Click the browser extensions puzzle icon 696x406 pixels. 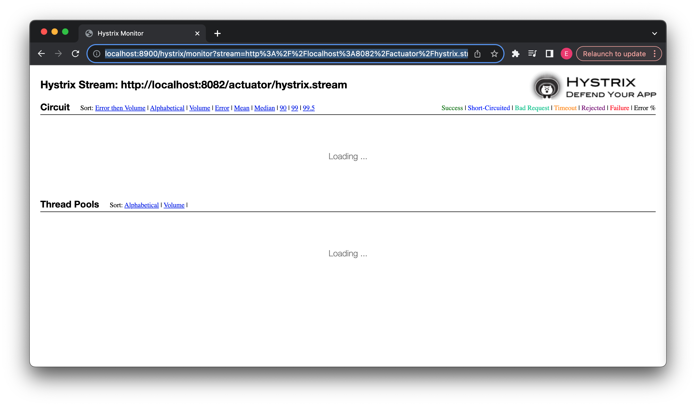515,53
